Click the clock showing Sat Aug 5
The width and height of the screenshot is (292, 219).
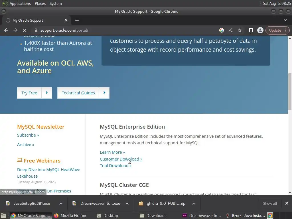[x=277, y=3]
